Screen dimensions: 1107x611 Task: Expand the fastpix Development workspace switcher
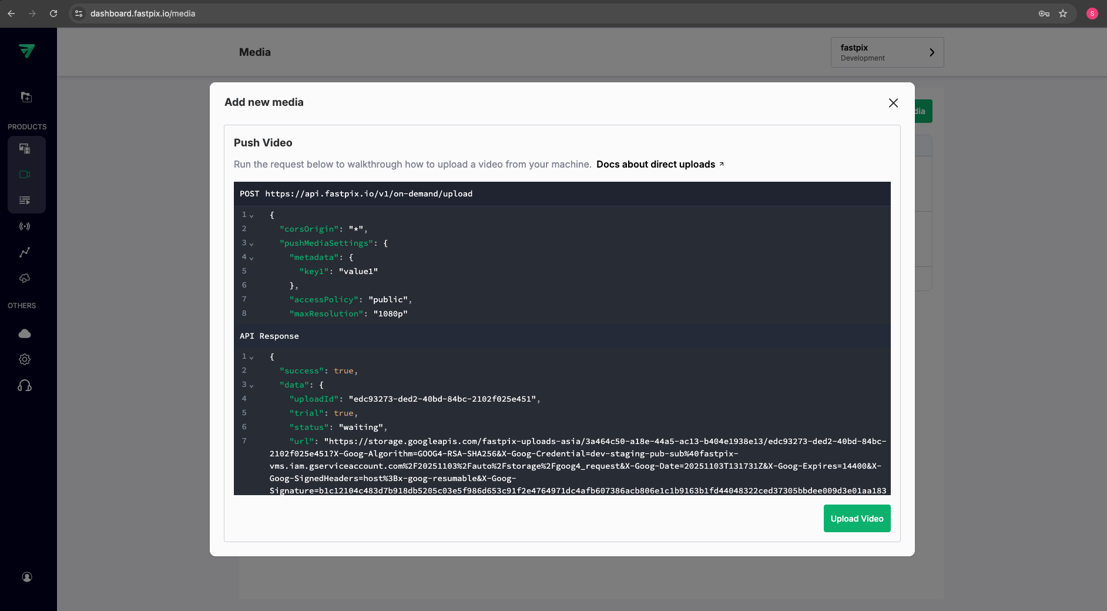tap(887, 52)
